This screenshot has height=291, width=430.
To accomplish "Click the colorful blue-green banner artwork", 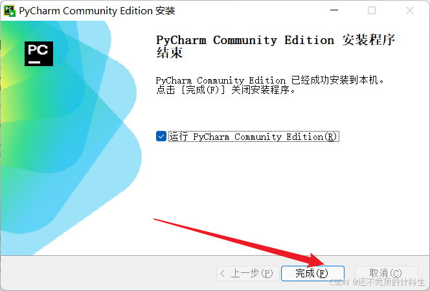I will tap(71, 137).
